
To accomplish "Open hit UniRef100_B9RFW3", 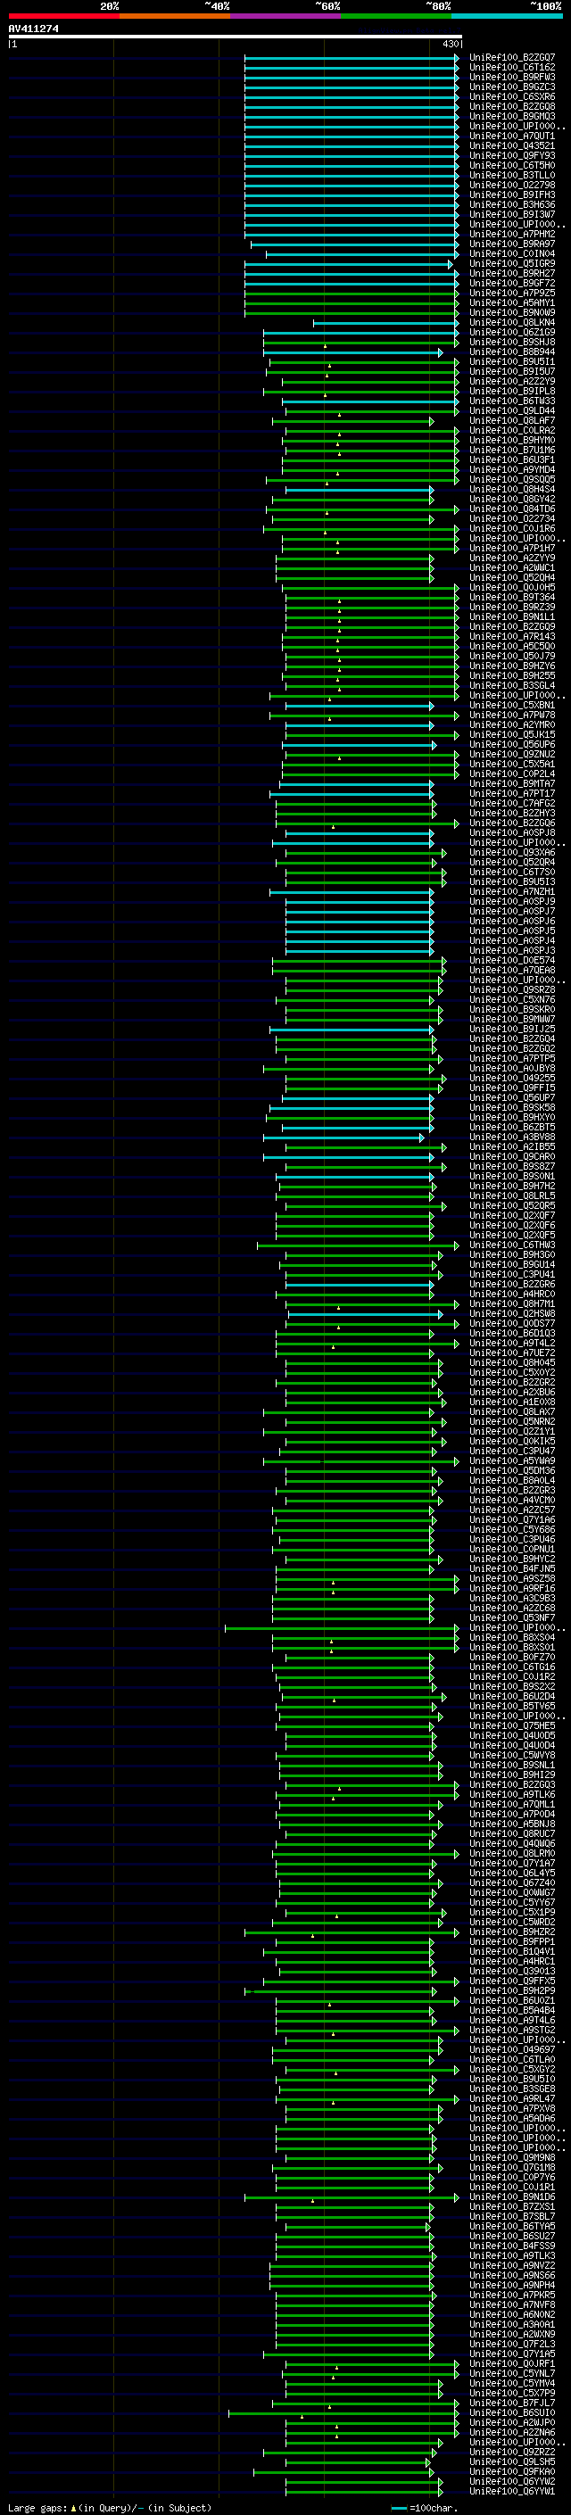I will point(512,77).
